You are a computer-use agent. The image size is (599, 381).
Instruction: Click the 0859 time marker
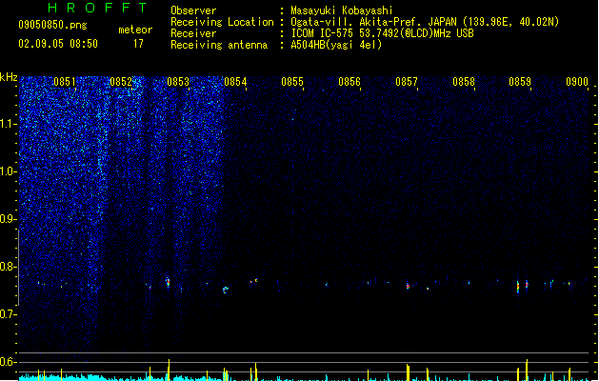[x=520, y=82]
